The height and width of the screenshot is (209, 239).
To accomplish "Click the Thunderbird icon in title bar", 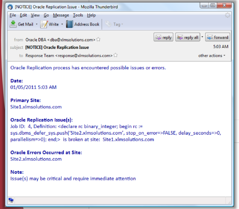I will pyautogui.click(x=10, y=7).
